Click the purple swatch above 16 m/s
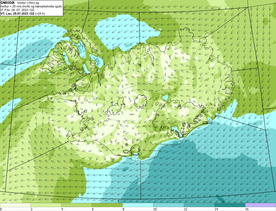 tap(261, 205)
